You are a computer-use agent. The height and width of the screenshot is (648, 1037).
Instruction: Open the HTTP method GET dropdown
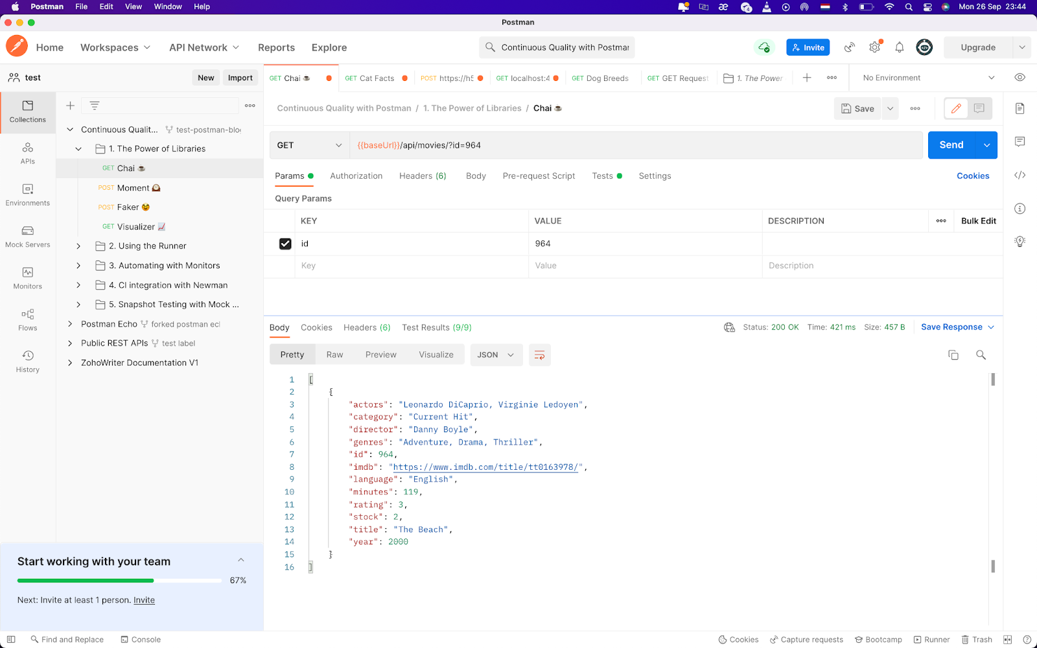(309, 145)
